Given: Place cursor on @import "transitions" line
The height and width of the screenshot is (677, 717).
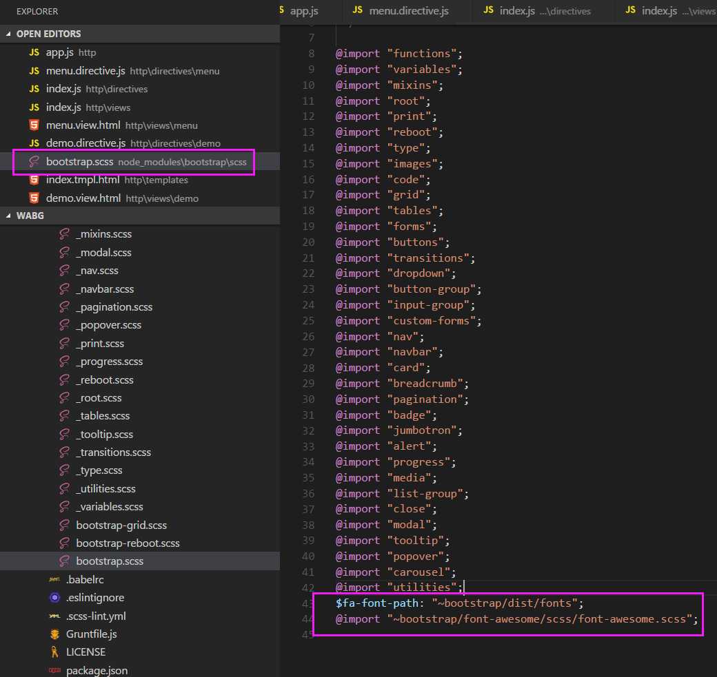Looking at the screenshot, I should (x=405, y=258).
